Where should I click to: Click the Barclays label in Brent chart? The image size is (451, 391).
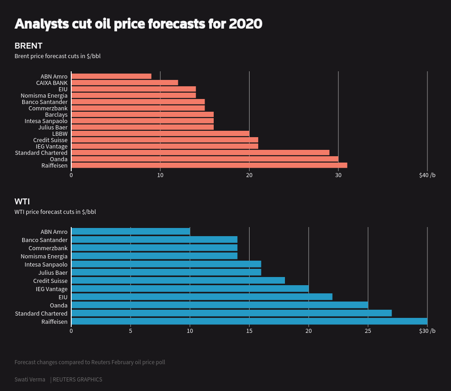[56, 115]
